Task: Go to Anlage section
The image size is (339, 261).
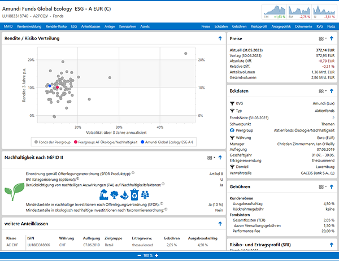Action: click(110, 27)
